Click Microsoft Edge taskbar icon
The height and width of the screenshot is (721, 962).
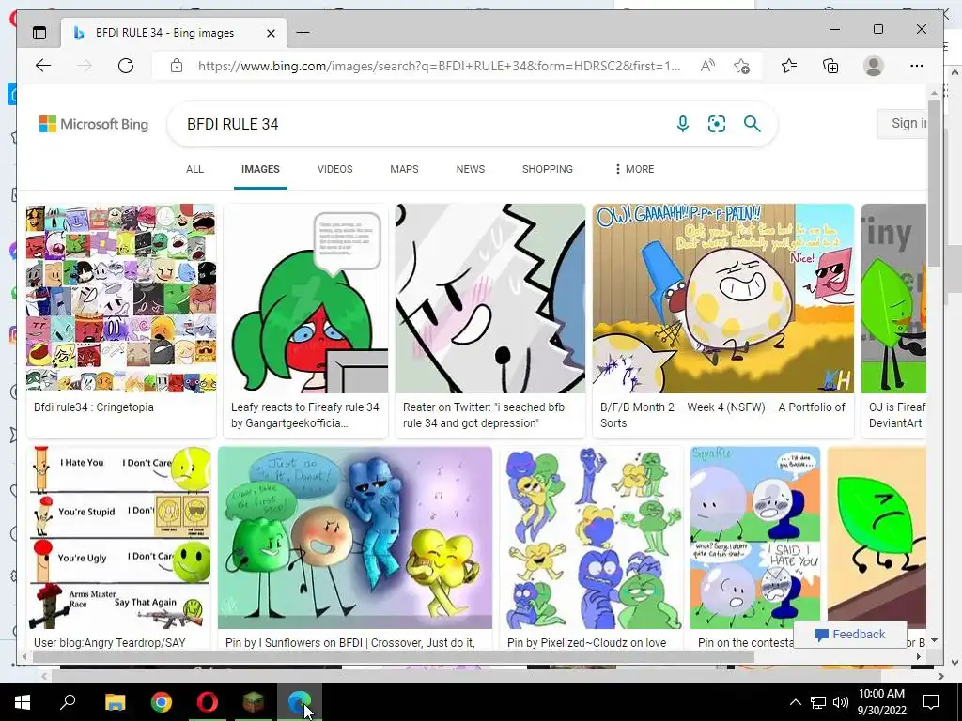pos(300,702)
